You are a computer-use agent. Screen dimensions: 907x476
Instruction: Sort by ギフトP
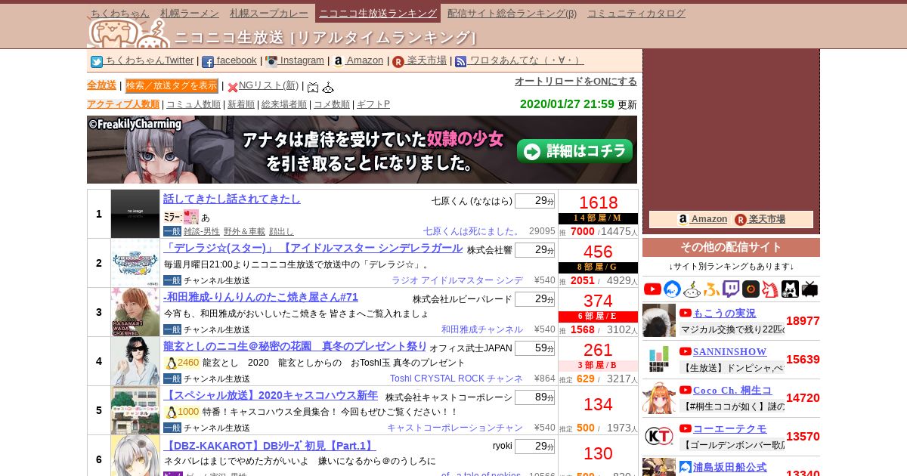pos(373,104)
